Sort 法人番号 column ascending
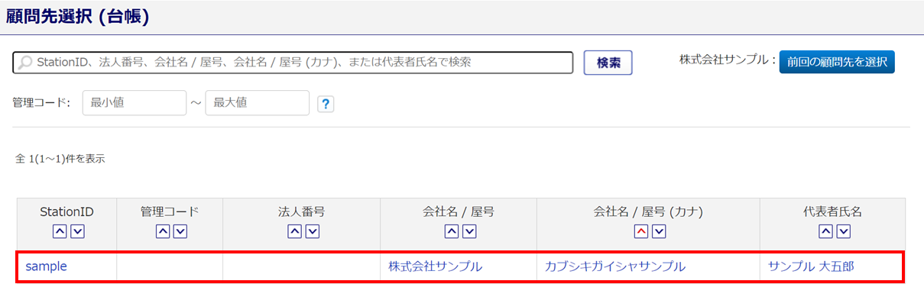Image resolution: width=924 pixels, height=297 pixels. tap(294, 231)
